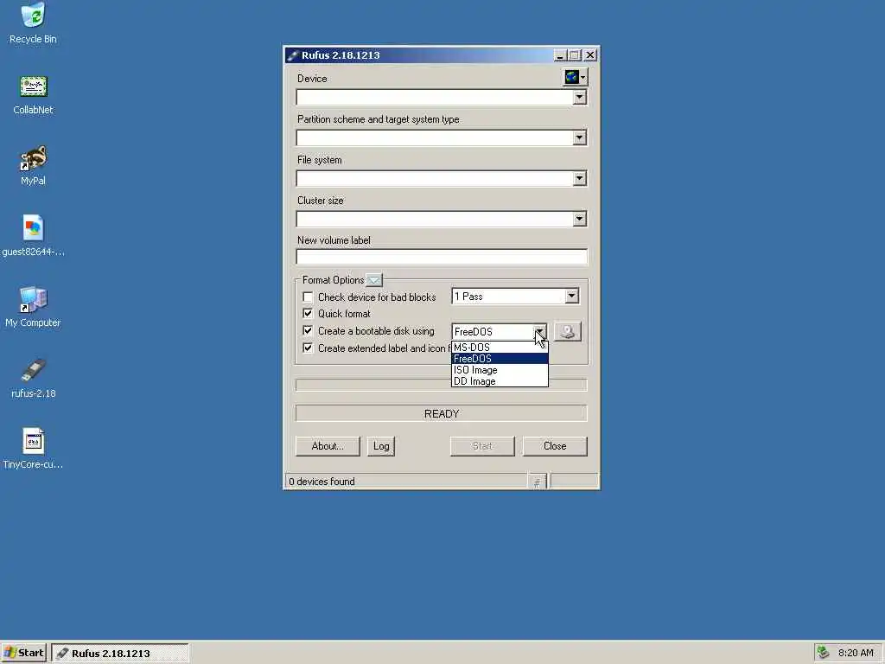This screenshot has width=885, height=664.
Task: Choose MS-DOS from the boot list
Action: click(500, 348)
